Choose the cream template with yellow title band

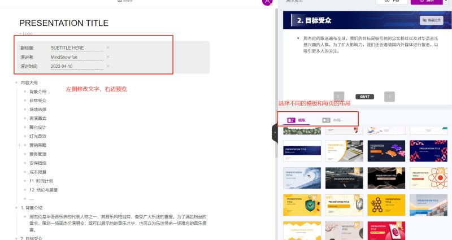pos(344,205)
